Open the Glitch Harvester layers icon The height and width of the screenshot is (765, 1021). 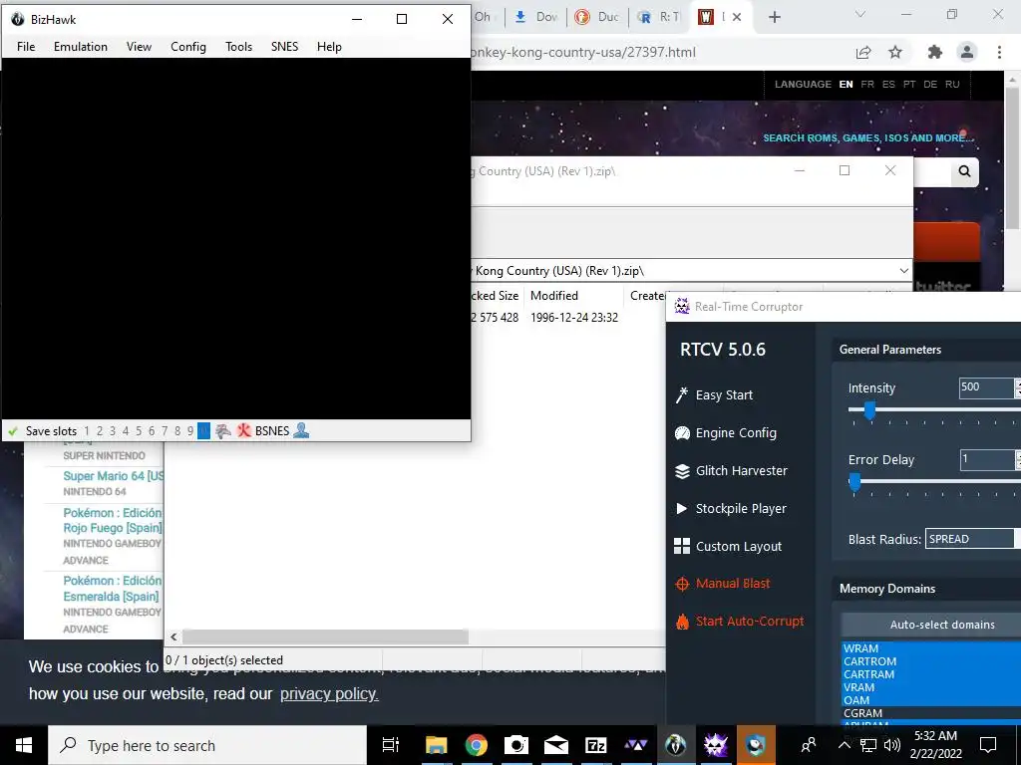click(x=682, y=471)
